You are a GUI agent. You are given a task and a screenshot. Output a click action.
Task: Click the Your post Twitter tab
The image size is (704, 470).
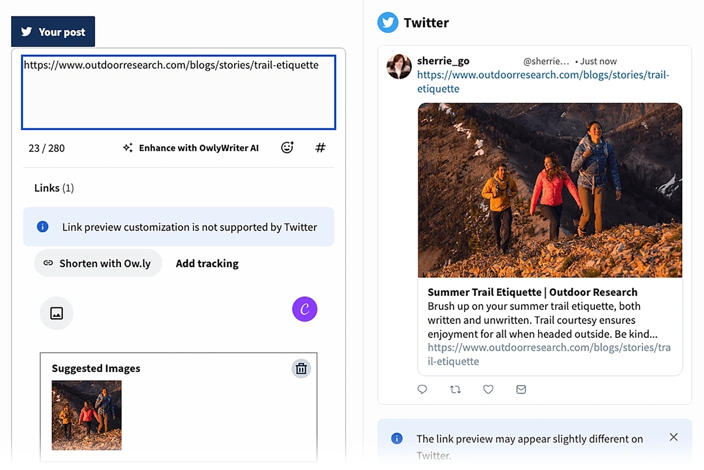(x=53, y=32)
